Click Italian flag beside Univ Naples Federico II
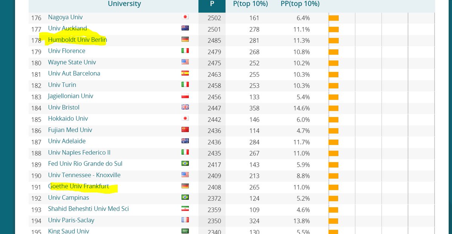The image size is (452, 234). pyautogui.click(x=185, y=152)
